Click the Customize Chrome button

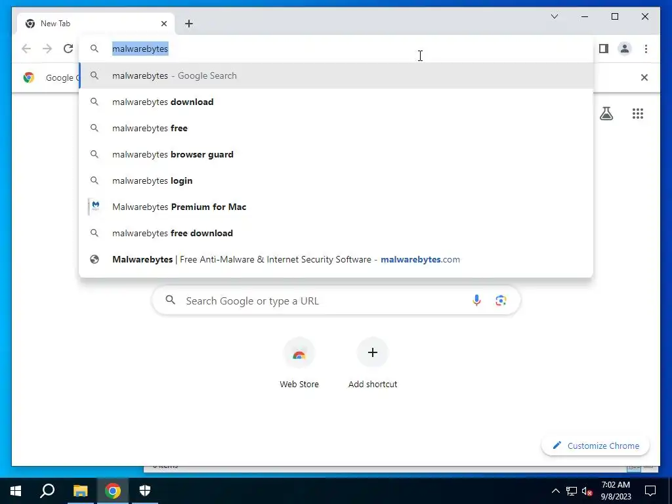[595, 446]
